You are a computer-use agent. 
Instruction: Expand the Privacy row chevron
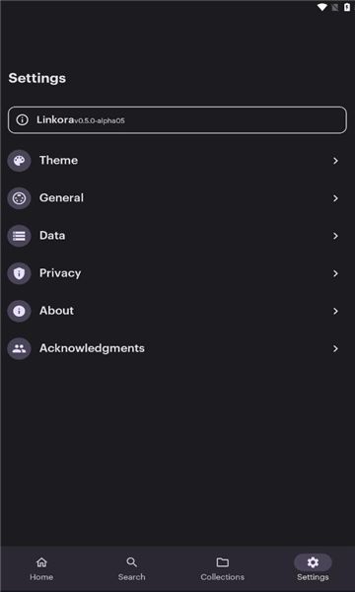(x=335, y=273)
